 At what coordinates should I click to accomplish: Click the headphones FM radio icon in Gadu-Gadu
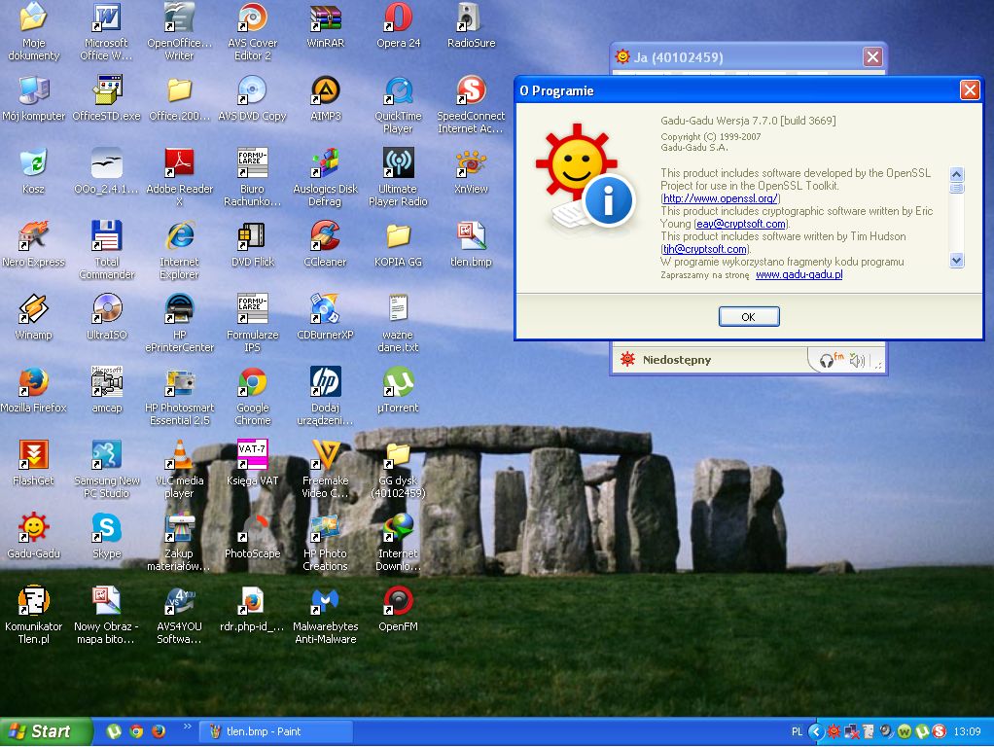tap(831, 360)
